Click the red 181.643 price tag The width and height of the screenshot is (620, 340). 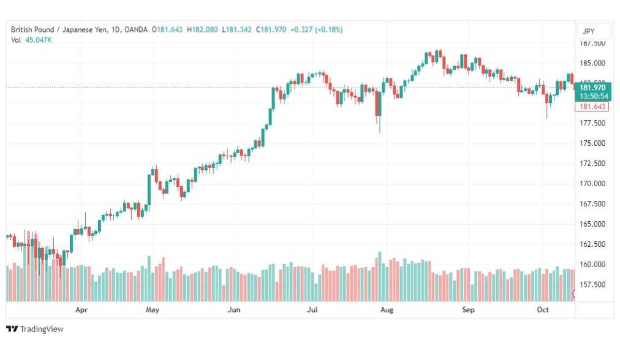(592, 107)
